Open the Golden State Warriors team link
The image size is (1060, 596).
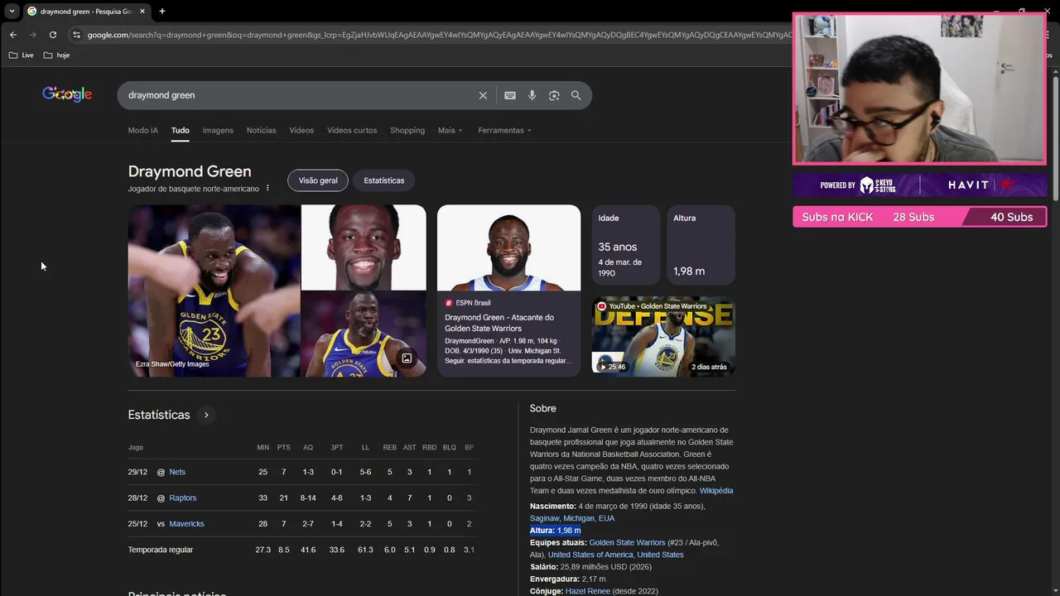[x=627, y=542]
